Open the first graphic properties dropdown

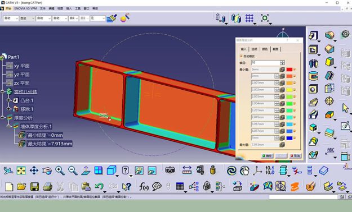click(11, 19)
